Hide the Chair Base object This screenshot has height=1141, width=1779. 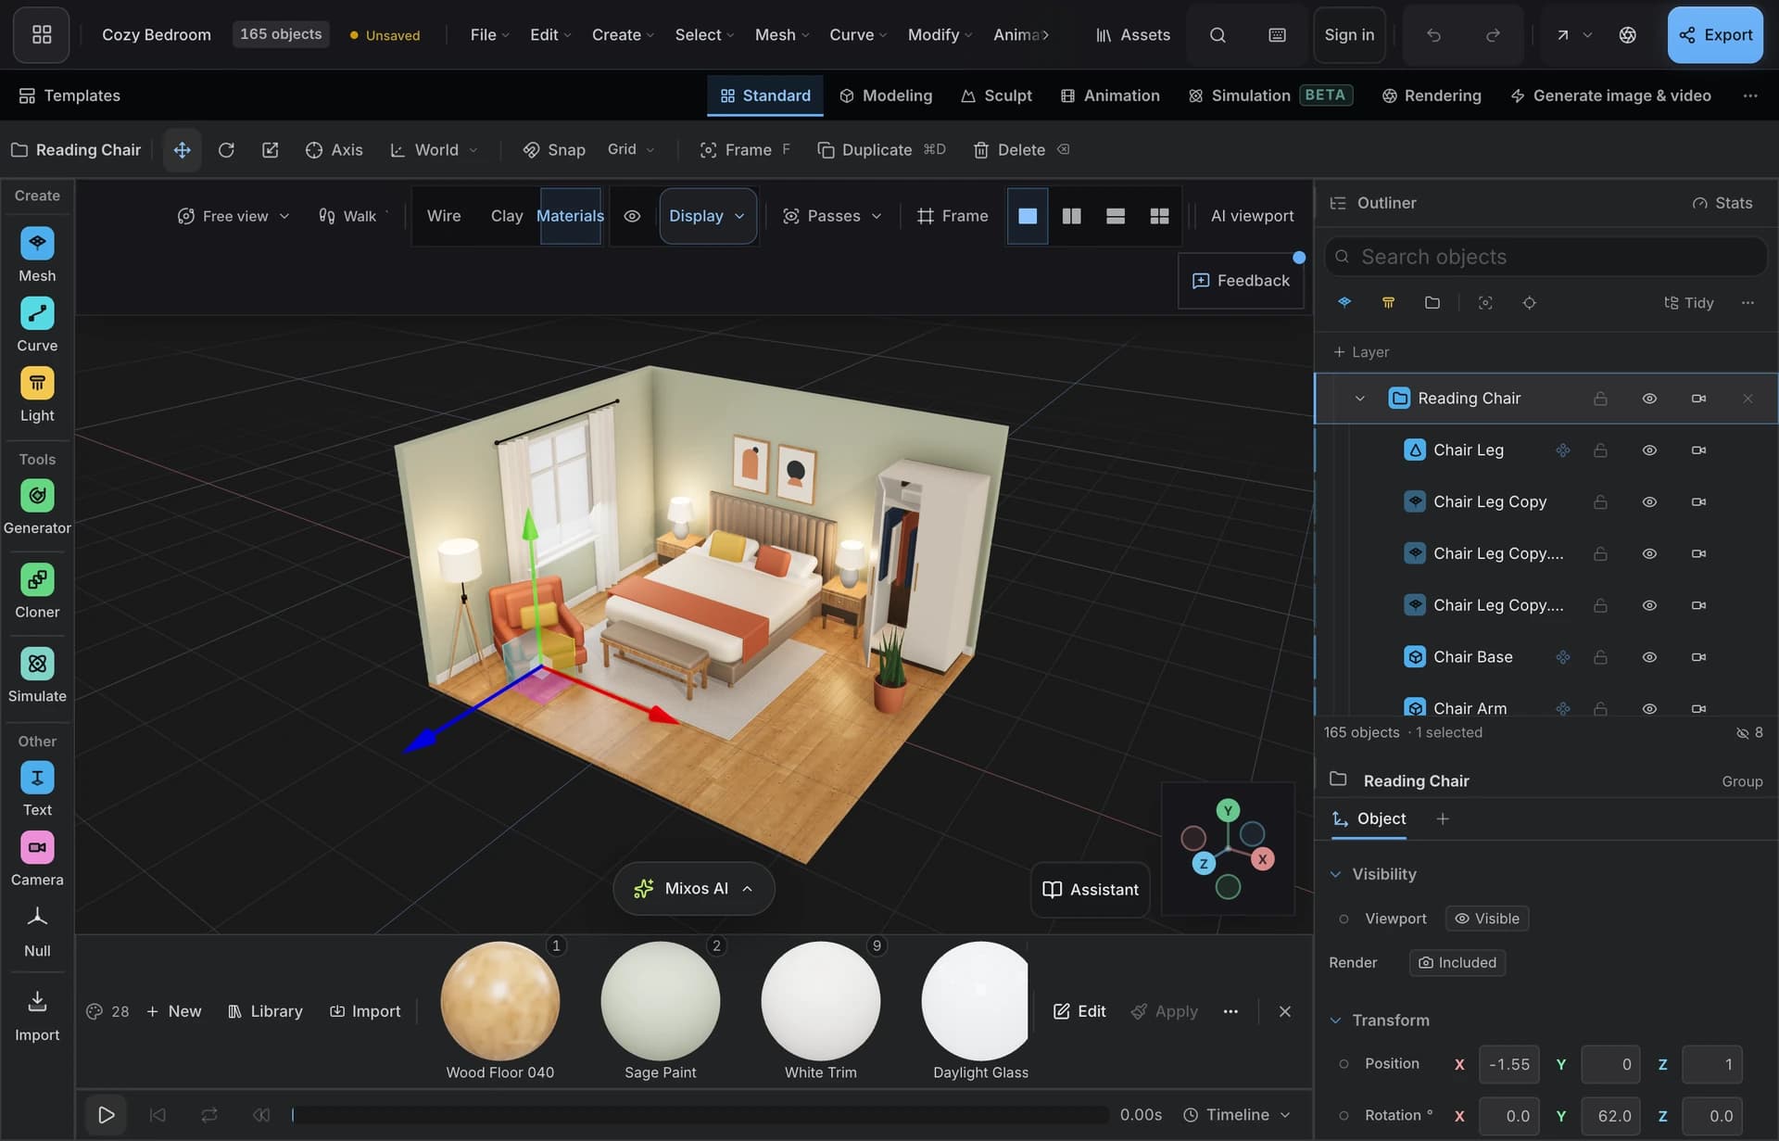coord(1649,657)
